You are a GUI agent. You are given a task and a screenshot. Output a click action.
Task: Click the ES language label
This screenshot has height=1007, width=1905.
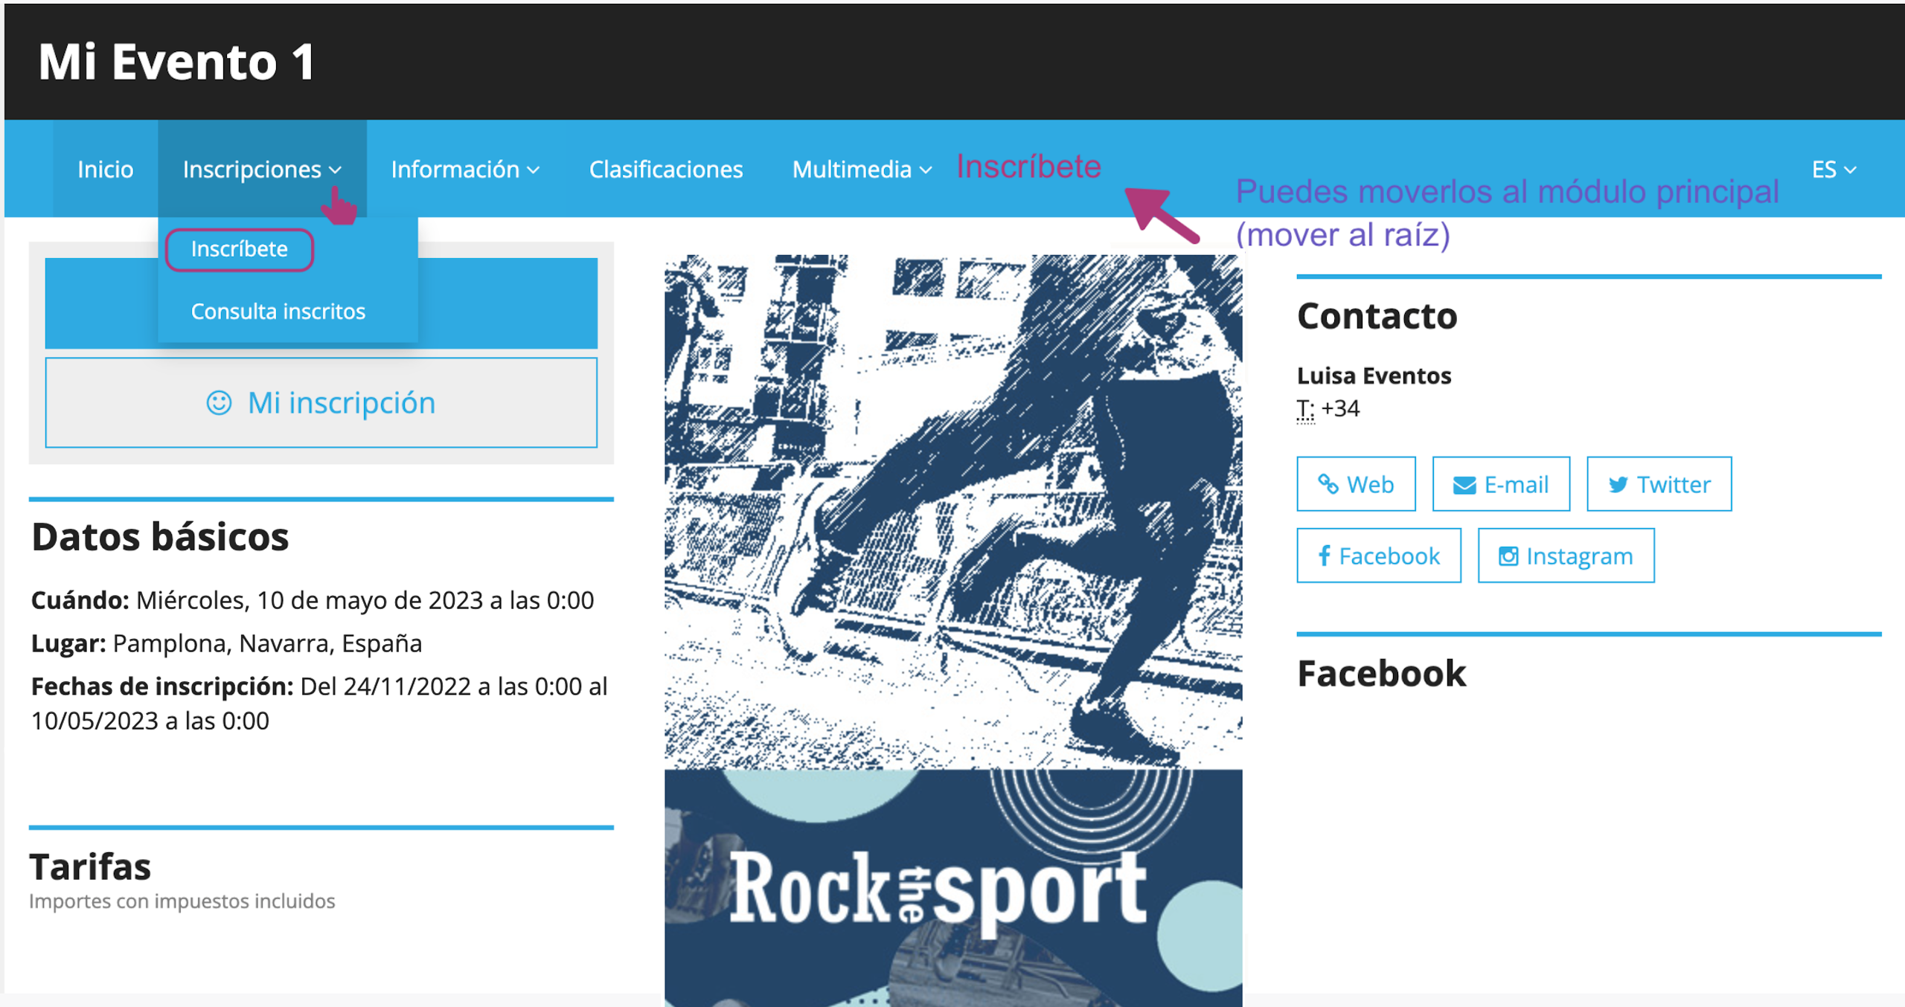(1824, 170)
